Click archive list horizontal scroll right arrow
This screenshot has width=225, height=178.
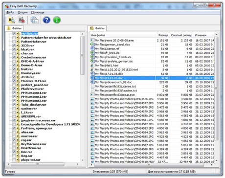pos(78,164)
